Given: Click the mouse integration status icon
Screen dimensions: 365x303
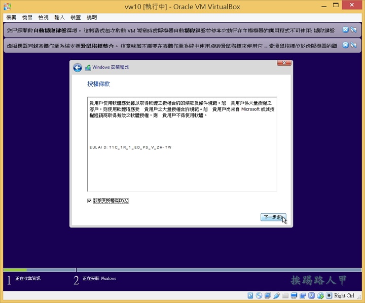Looking at the screenshot, I should click(320, 295).
